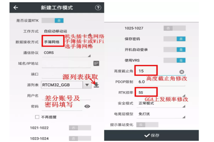Viewport: 214px width, 142px height.
Task: Toggle the 开机自动登录 switch
Action: pyautogui.click(x=175, y=50)
